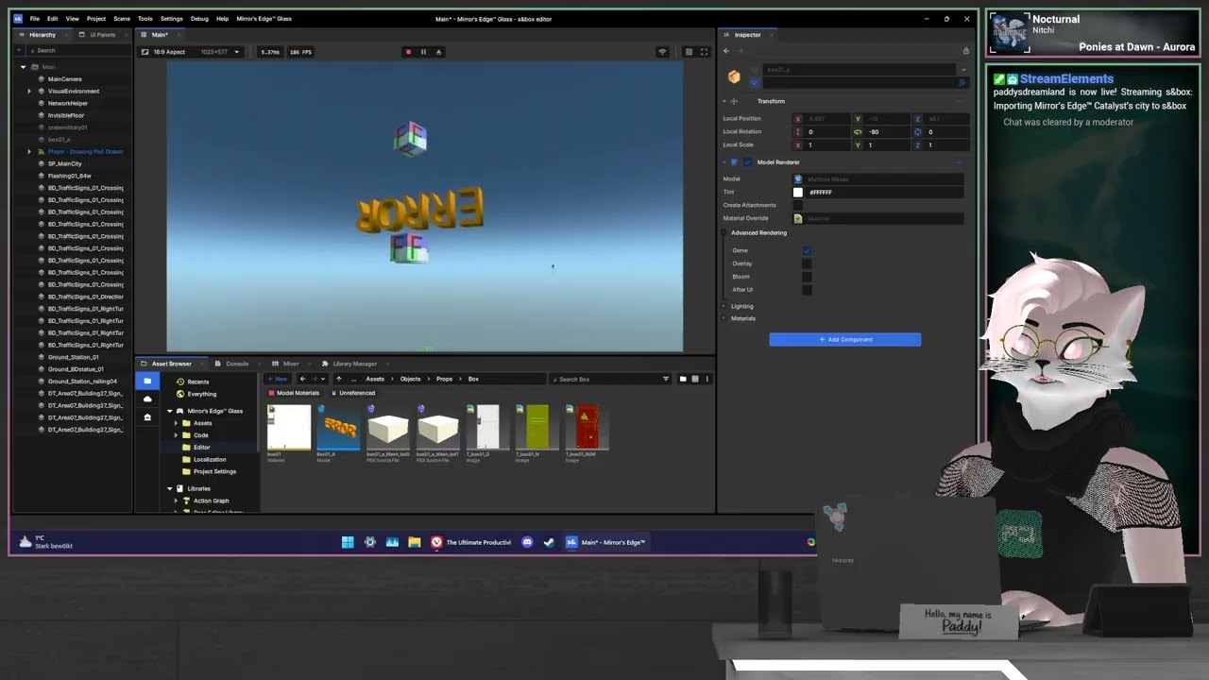Screen dimensions: 1209x680
Task: Toggle the network icon in viewport toolbar
Action: [662, 52]
